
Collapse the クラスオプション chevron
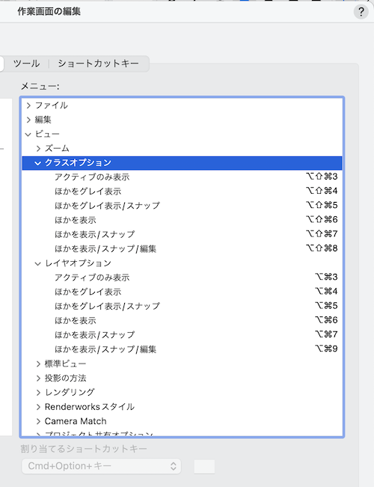(37, 163)
